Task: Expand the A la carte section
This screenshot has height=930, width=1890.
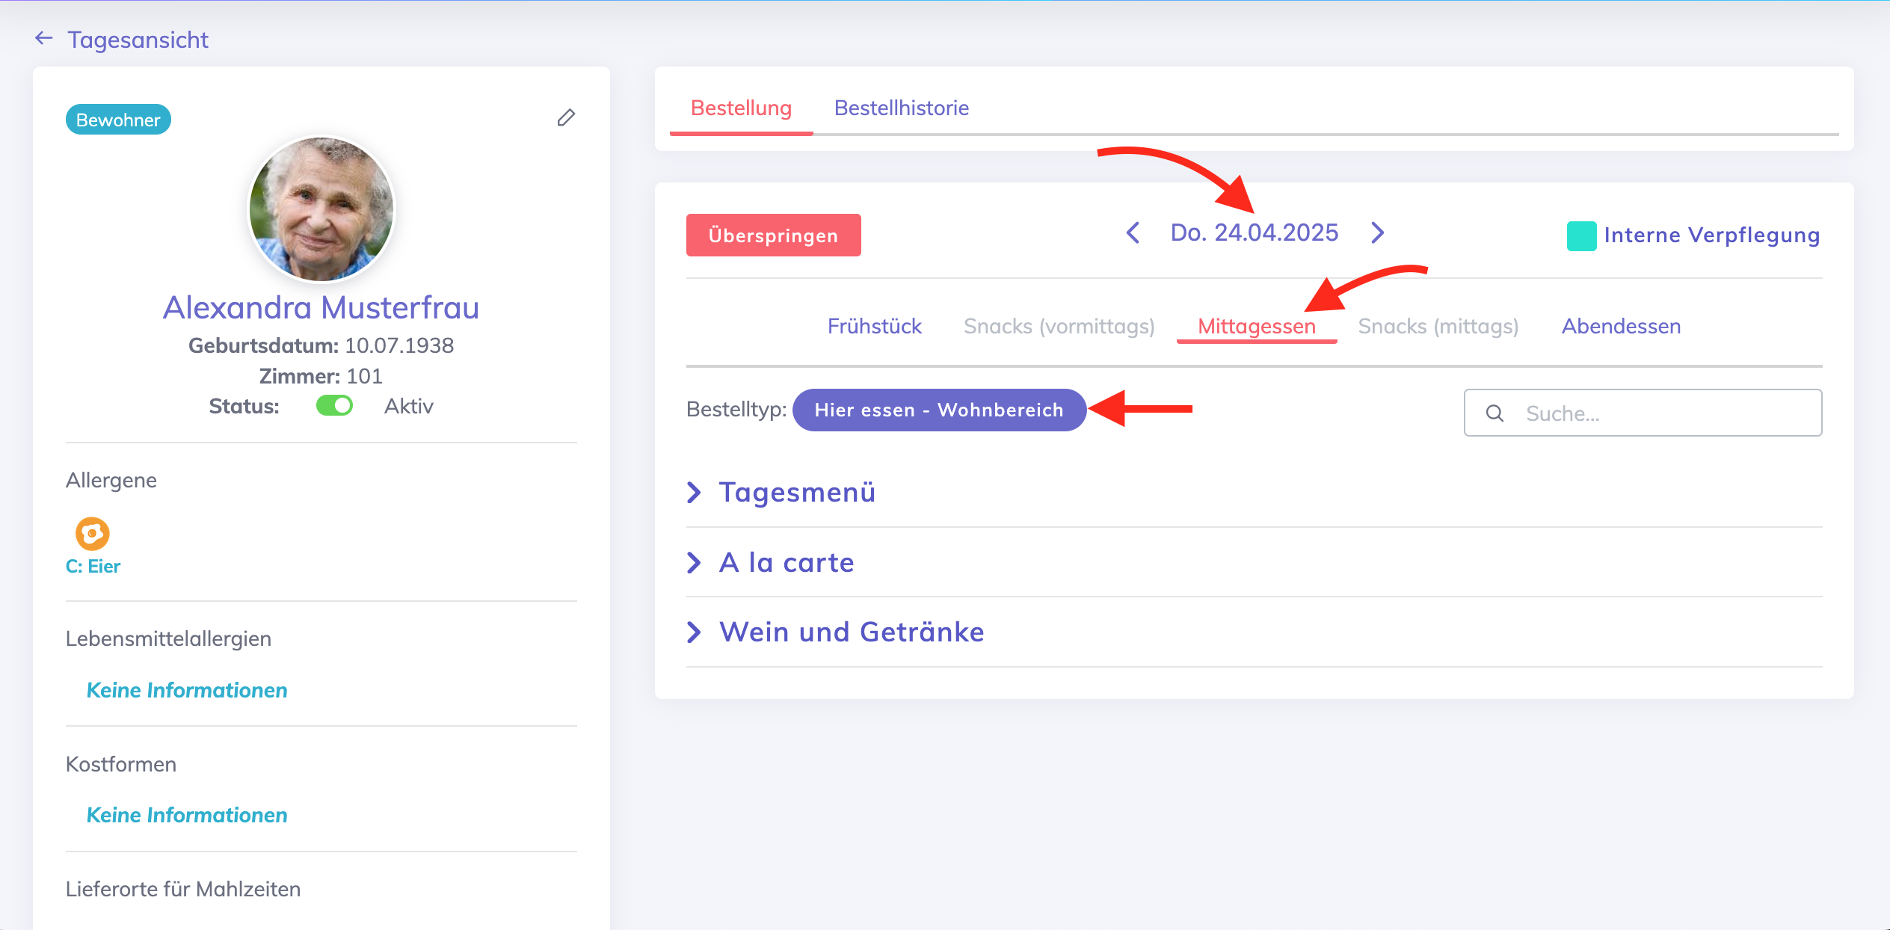Action: pyautogui.click(x=786, y=562)
